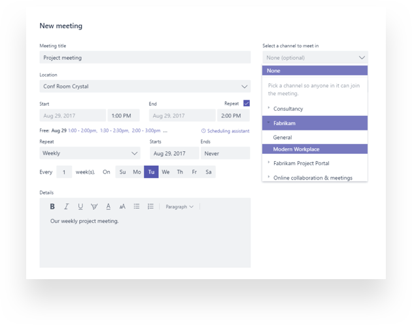The height and width of the screenshot is (325, 412).
Task: Uncheck the Repeat checkbox
Action: [247, 104]
